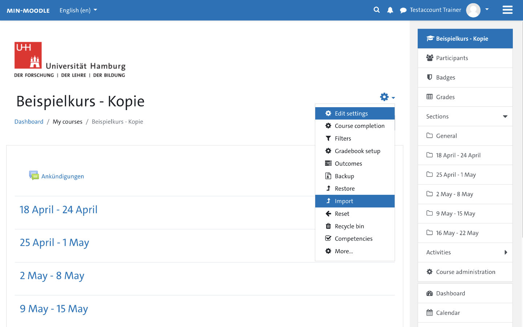
Task: Click the Calendar icon in sidebar
Action: pos(430,312)
